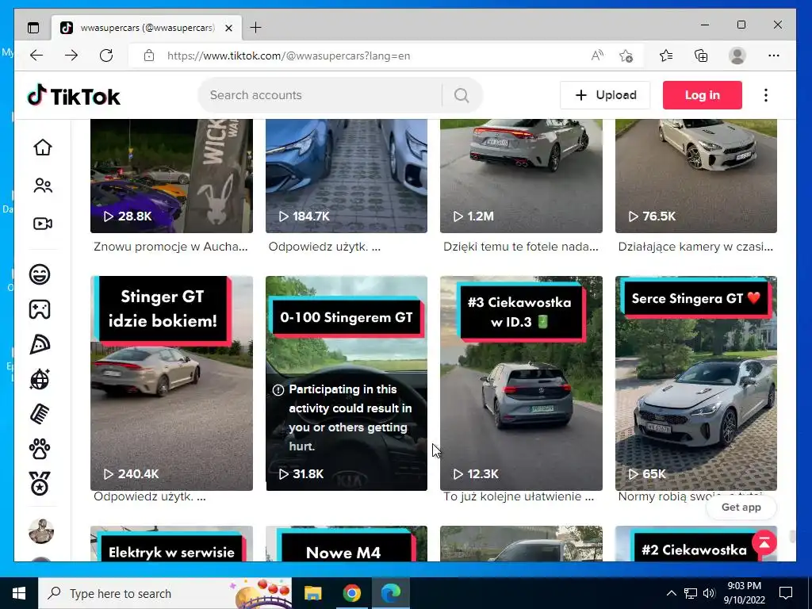This screenshot has height=609, width=812.
Task: Go back with the browser Back arrow
Action: coord(36,56)
